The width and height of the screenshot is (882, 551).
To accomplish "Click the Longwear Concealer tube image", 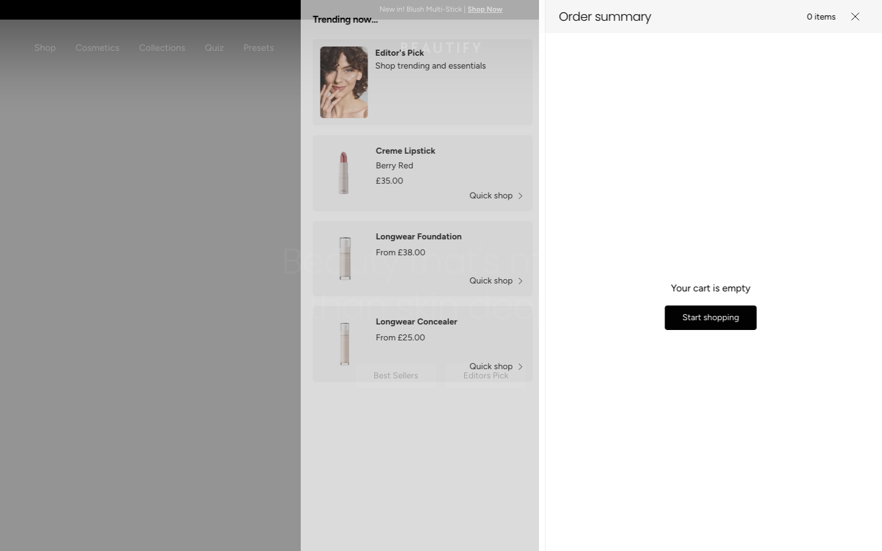I will (345, 344).
